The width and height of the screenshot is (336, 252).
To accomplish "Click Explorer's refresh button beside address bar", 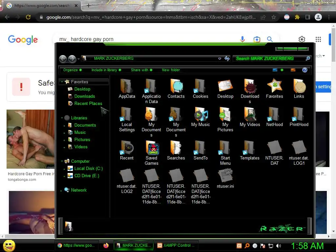I will coord(227,58).
